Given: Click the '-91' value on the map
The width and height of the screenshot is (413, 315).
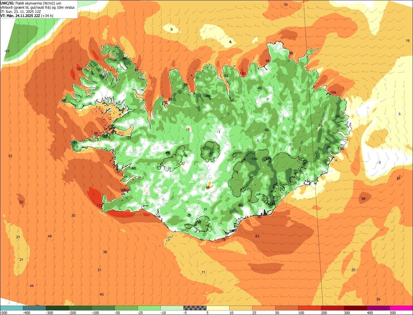Looking at the screenshot, I should (75, 142).
